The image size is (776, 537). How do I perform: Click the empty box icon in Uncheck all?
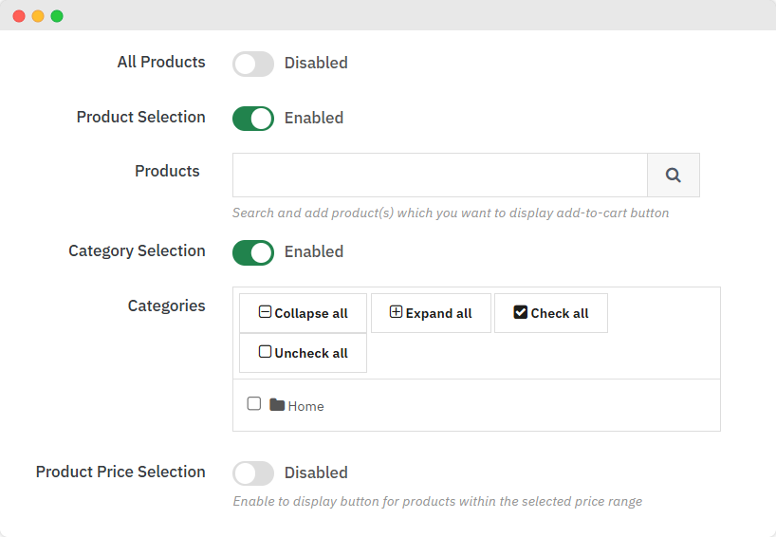pyautogui.click(x=265, y=352)
